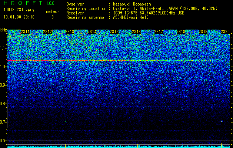Click the 'Receiving Location' label
Image resolution: width=233 pixels, height=148 pixels.
click(x=86, y=9)
